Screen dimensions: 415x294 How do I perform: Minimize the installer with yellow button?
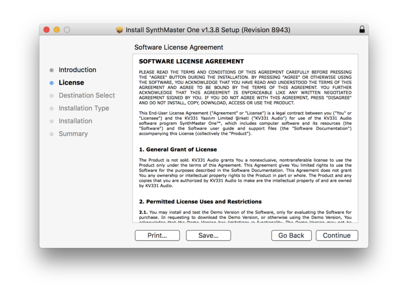pyautogui.click(x=57, y=30)
